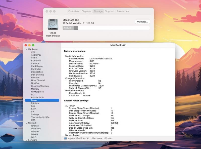Click the macOS segment of storage bar

tap(68, 28)
